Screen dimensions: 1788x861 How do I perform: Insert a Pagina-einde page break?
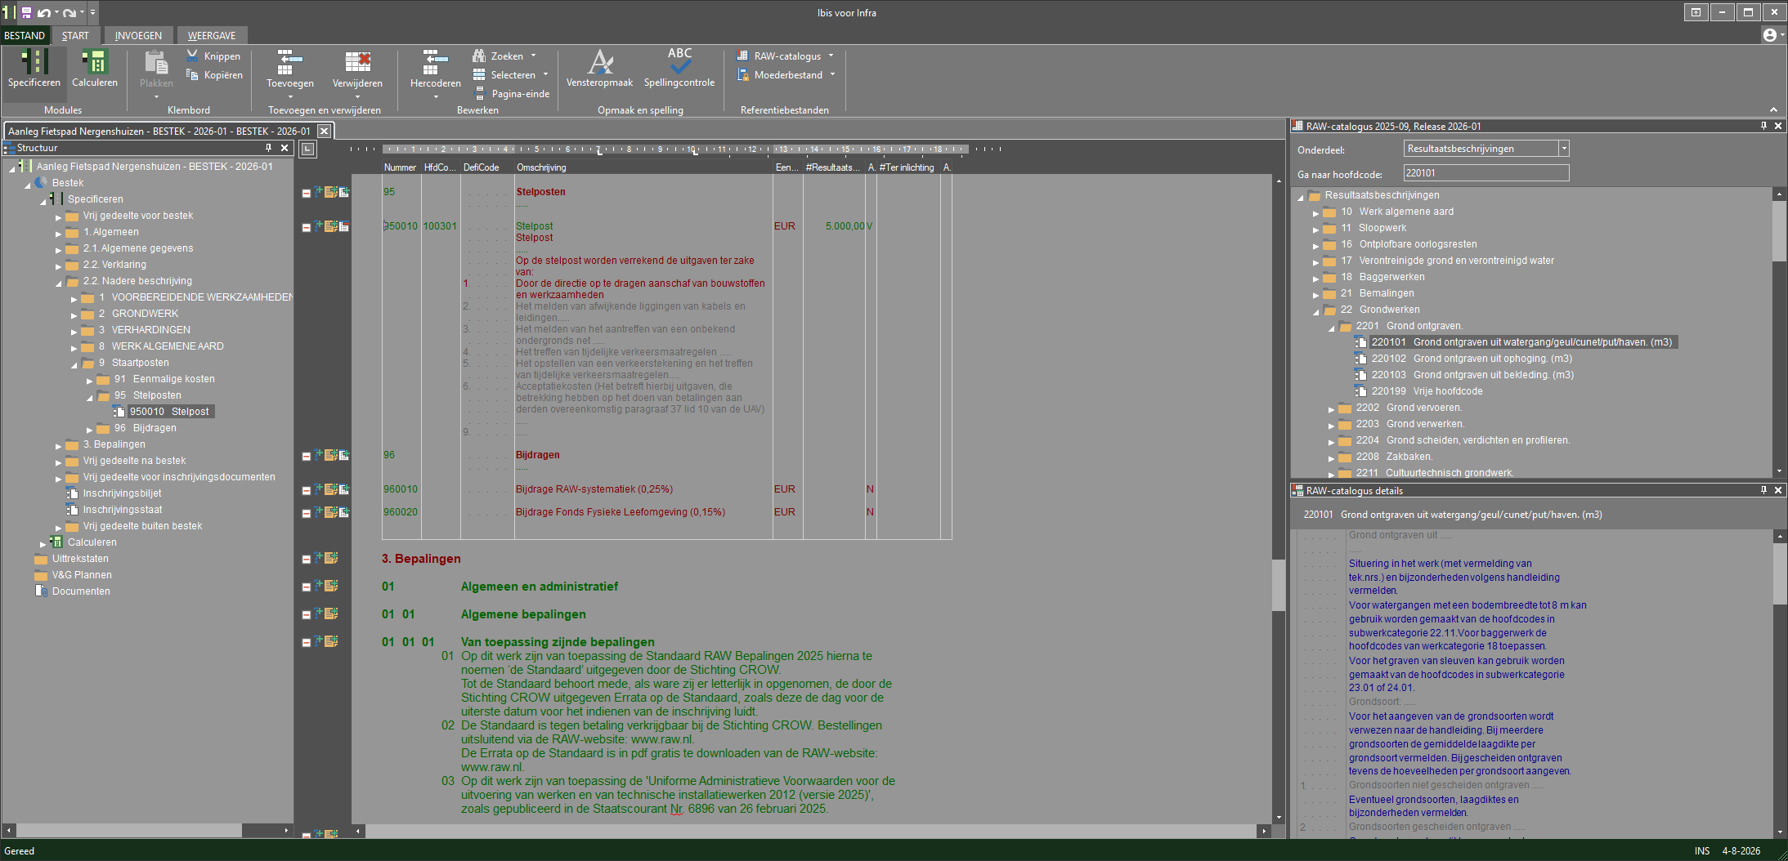click(512, 94)
